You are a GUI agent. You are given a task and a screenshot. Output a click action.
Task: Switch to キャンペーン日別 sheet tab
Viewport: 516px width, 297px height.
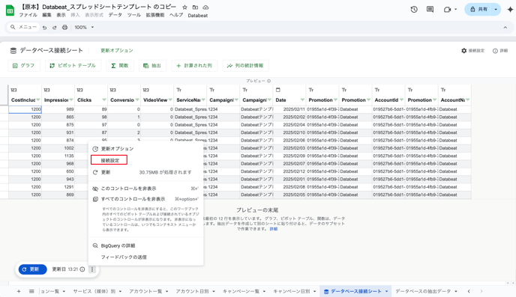click(x=291, y=292)
